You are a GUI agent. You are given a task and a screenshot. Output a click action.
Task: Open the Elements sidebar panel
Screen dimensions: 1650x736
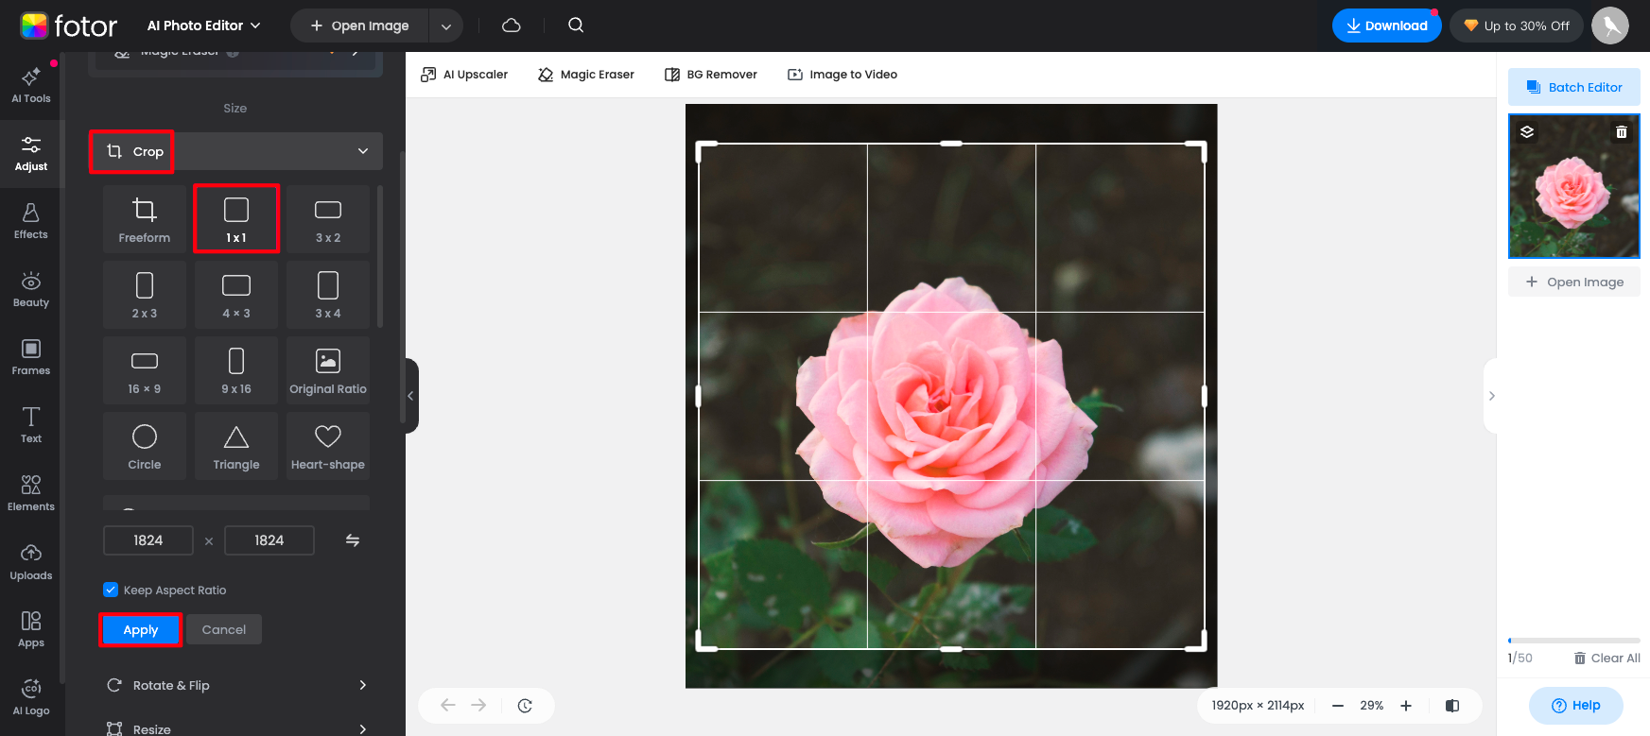click(31, 492)
